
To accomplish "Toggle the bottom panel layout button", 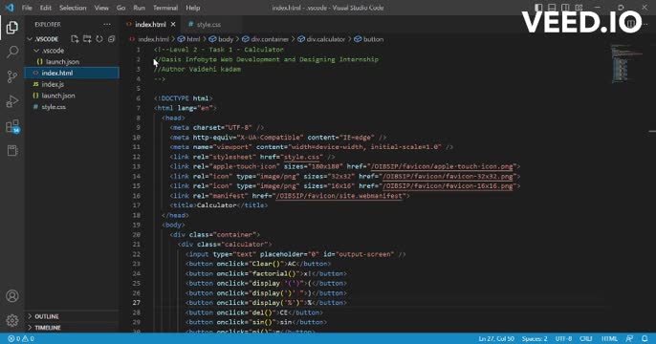I will pos(552,8).
